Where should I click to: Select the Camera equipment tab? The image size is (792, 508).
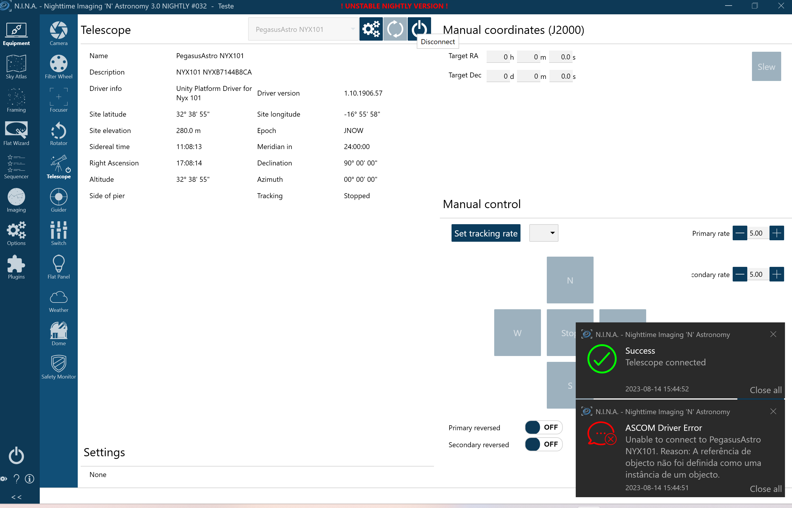59,34
